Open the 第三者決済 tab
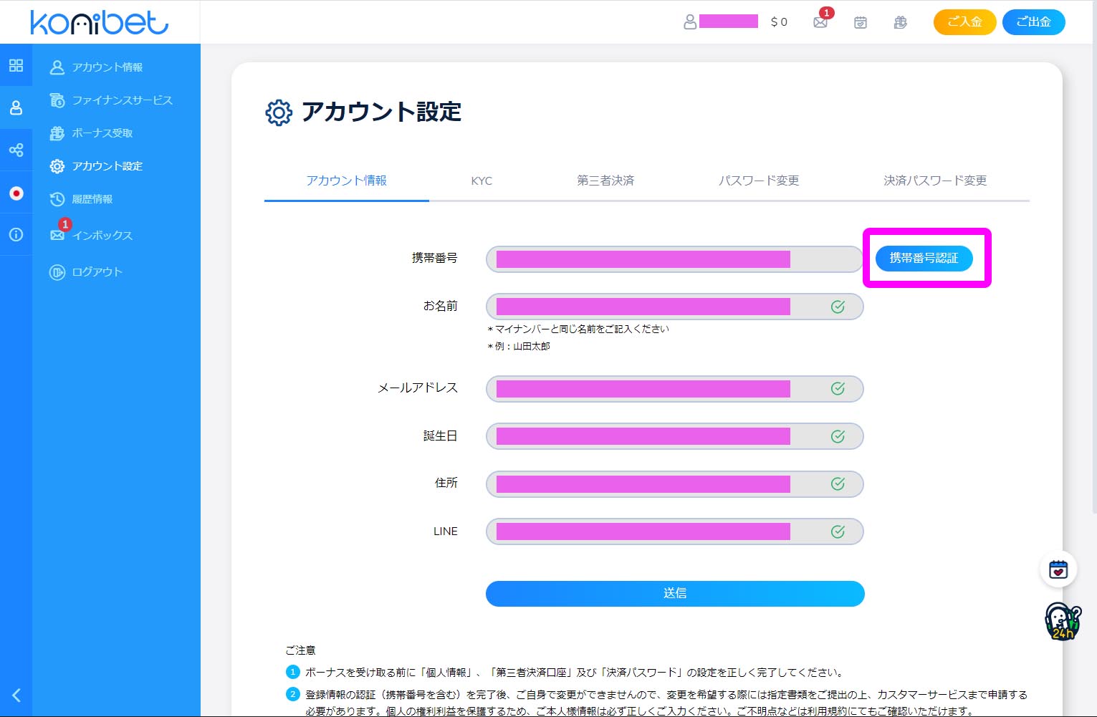 (x=605, y=181)
